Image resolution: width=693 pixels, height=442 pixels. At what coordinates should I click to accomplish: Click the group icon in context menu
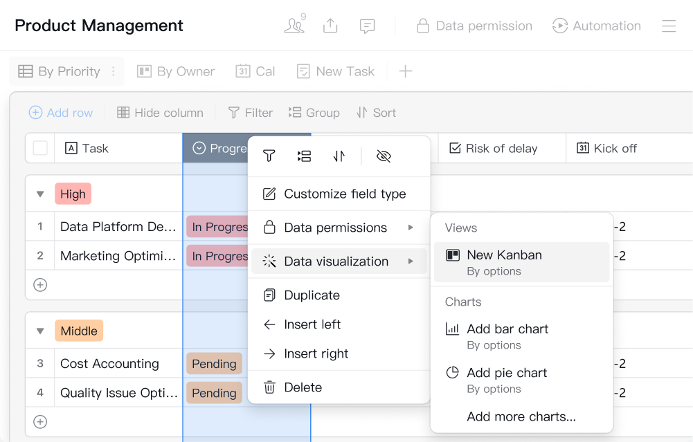point(304,156)
